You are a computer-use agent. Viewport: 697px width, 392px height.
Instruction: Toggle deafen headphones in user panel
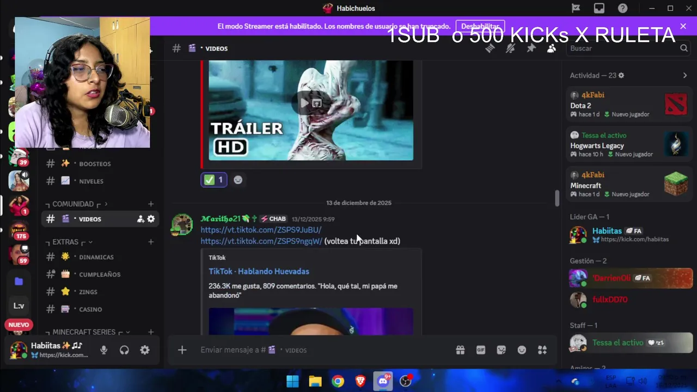pos(124,350)
